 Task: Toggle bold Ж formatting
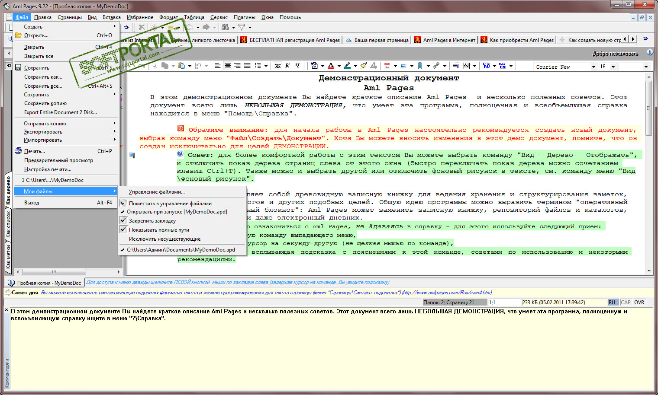[x=278, y=66]
